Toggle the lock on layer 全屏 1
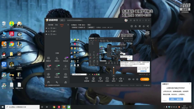Screen dimensions: 194x109 49,31
